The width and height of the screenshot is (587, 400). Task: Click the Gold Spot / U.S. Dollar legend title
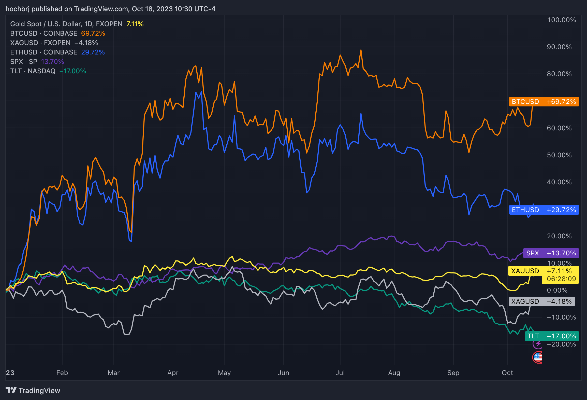(x=66, y=24)
